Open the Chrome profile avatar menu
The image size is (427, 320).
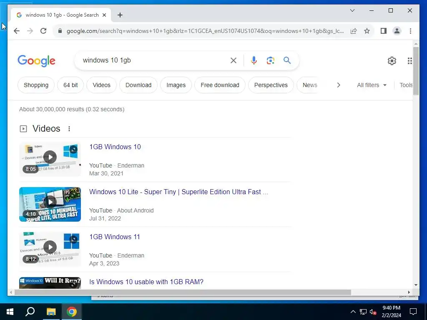(397, 31)
